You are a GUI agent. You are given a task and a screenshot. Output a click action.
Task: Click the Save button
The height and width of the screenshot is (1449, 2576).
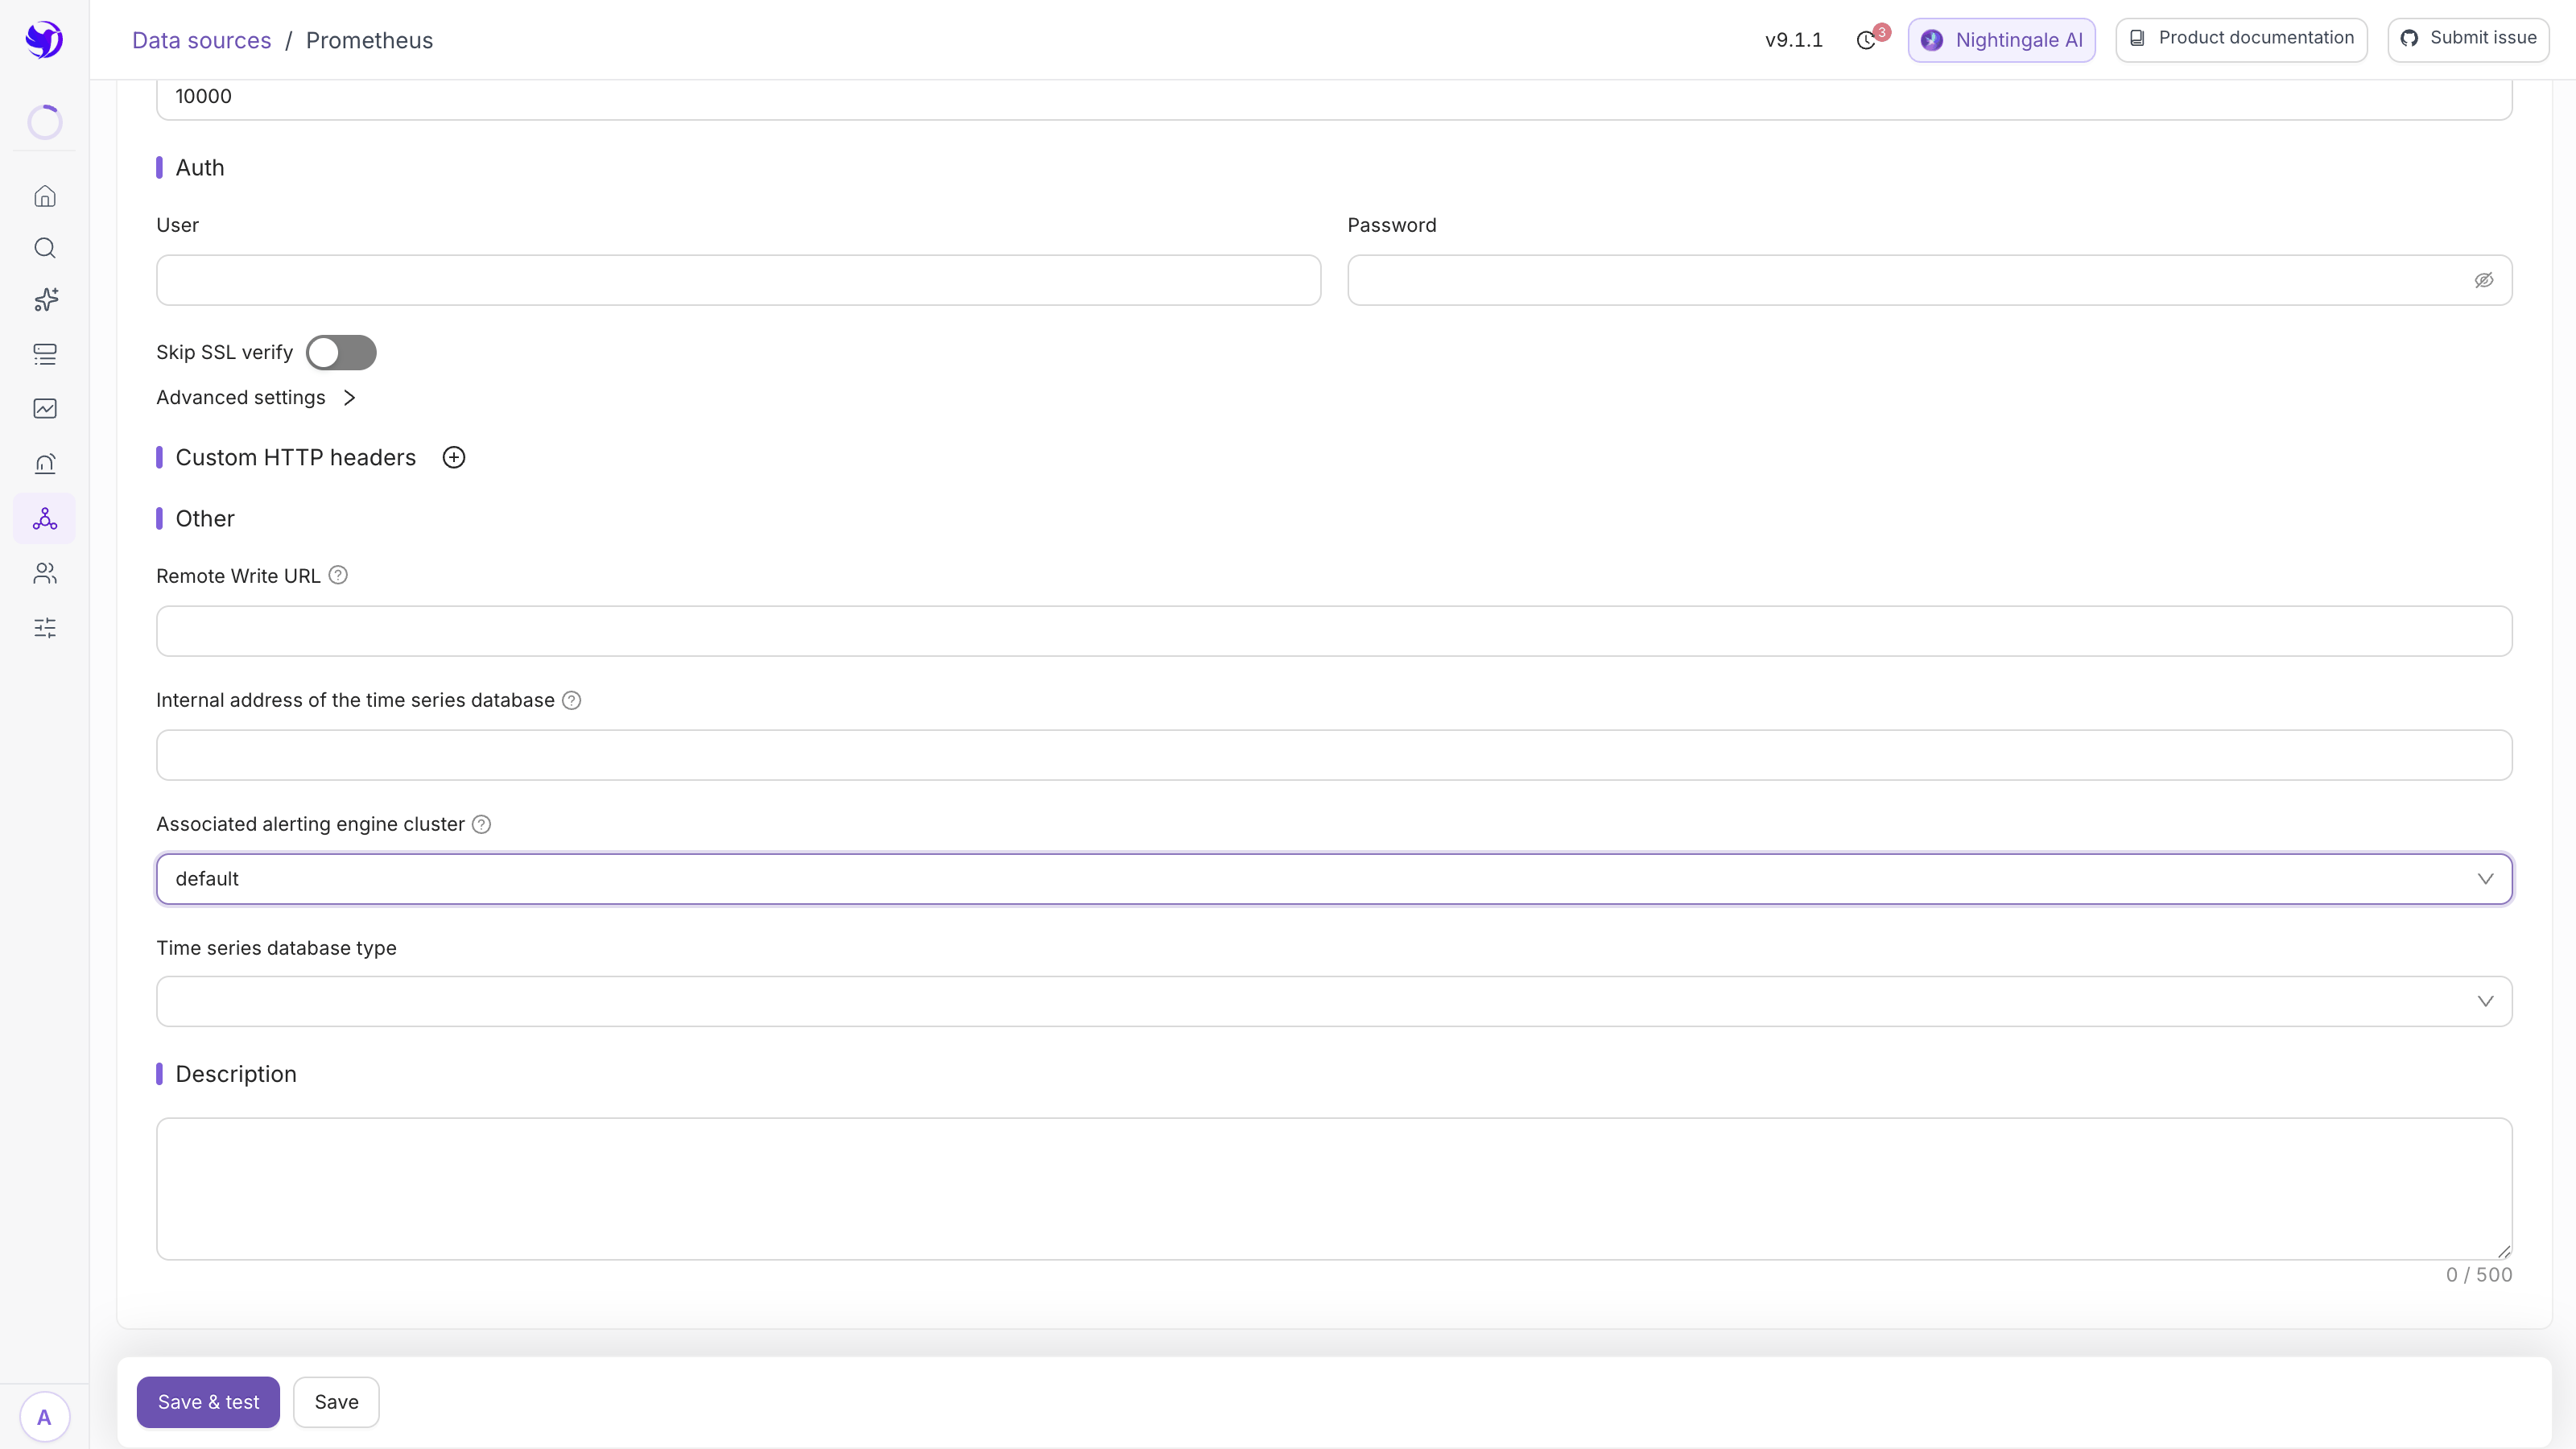pyautogui.click(x=336, y=1402)
